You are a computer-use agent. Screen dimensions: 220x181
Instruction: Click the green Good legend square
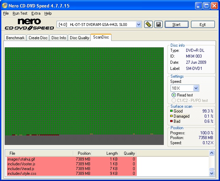[x=171, y=111]
